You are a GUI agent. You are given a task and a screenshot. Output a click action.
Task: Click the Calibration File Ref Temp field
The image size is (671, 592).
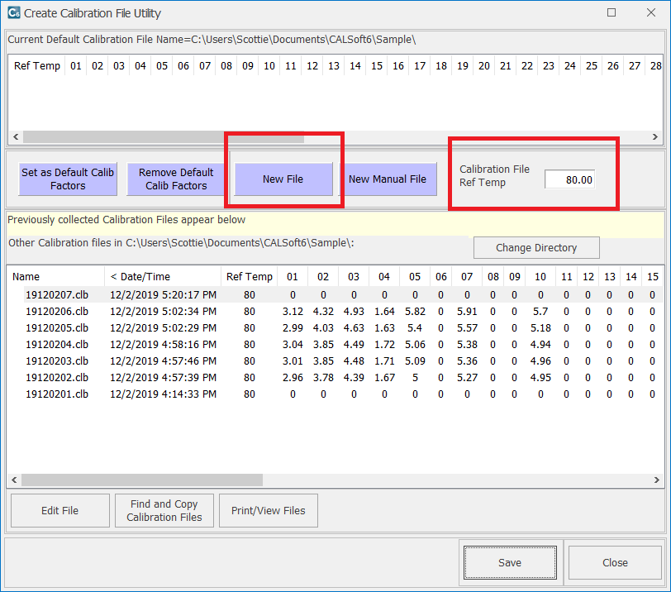569,179
